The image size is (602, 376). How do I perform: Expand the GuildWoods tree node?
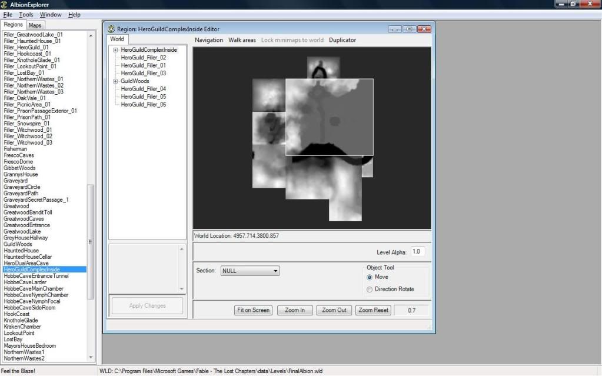pyautogui.click(x=115, y=81)
